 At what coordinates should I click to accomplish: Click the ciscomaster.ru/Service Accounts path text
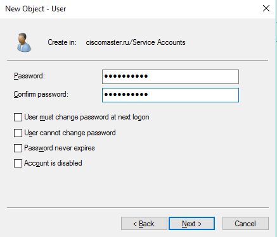click(136, 42)
